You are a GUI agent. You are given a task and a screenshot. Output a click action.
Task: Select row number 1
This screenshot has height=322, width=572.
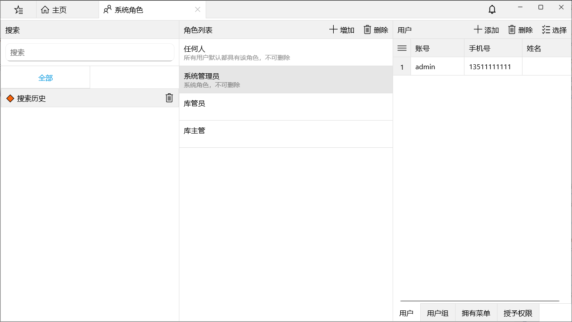[x=402, y=67]
